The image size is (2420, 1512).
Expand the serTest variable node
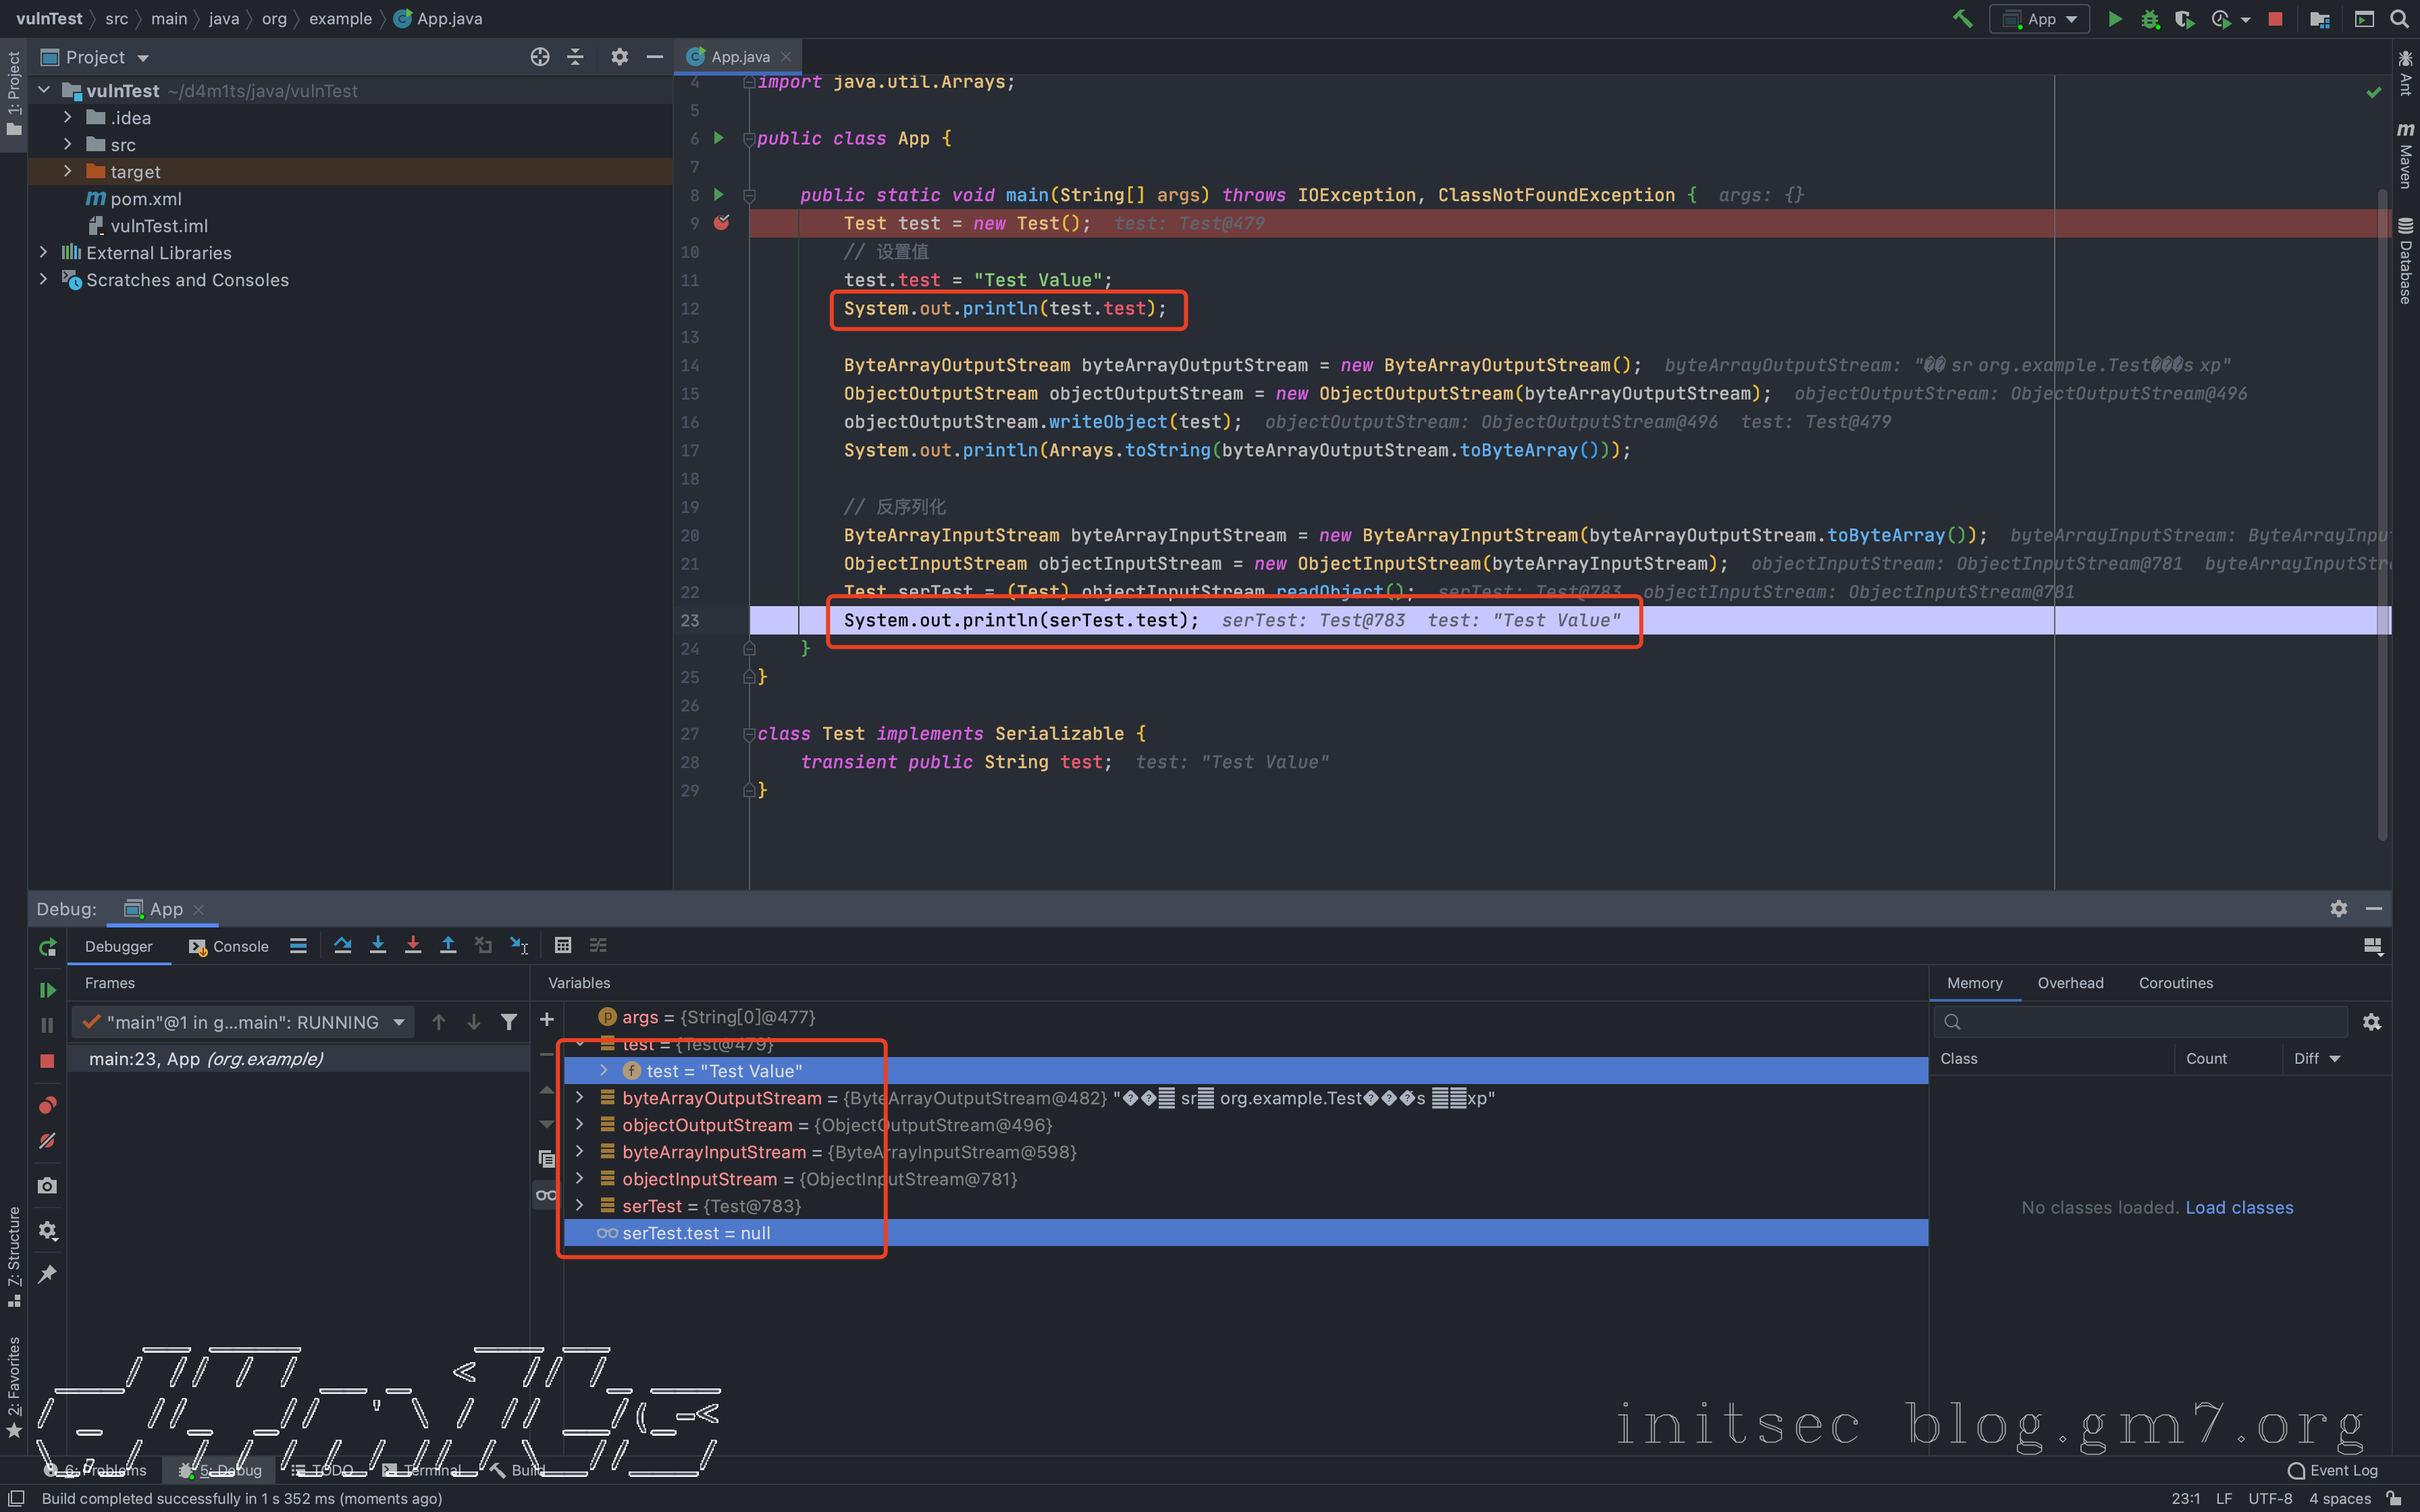click(579, 1206)
